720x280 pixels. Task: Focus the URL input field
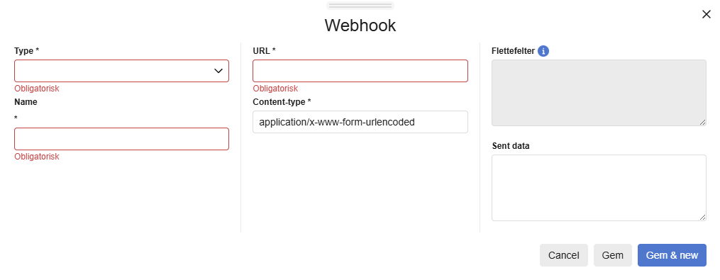360,71
